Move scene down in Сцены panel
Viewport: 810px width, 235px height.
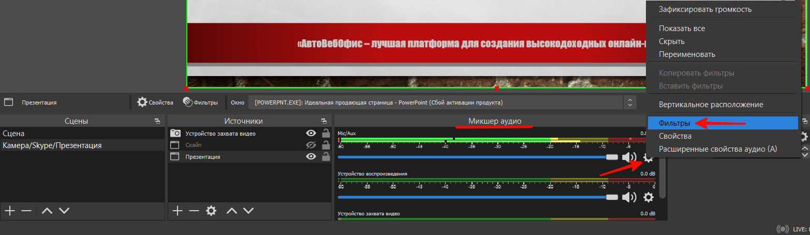[x=64, y=211]
